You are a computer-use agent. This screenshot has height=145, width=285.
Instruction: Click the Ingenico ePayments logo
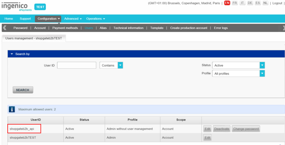(16, 7)
